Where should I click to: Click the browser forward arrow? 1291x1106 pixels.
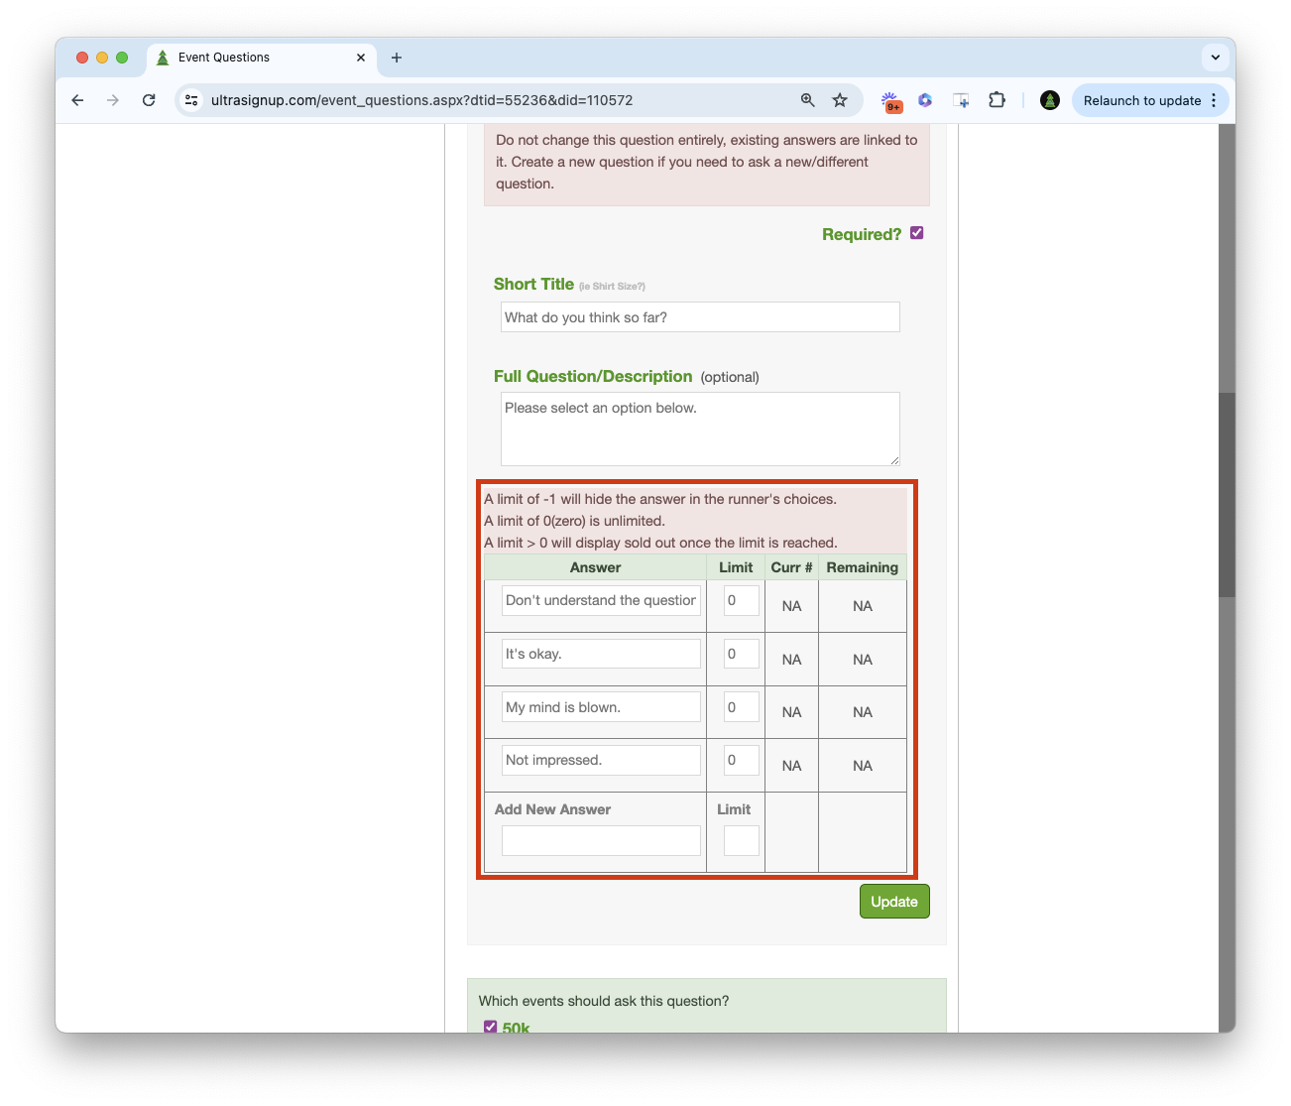(113, 100)
